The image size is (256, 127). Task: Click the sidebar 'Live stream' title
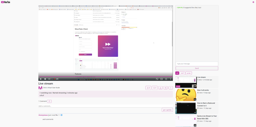[201, 77]
